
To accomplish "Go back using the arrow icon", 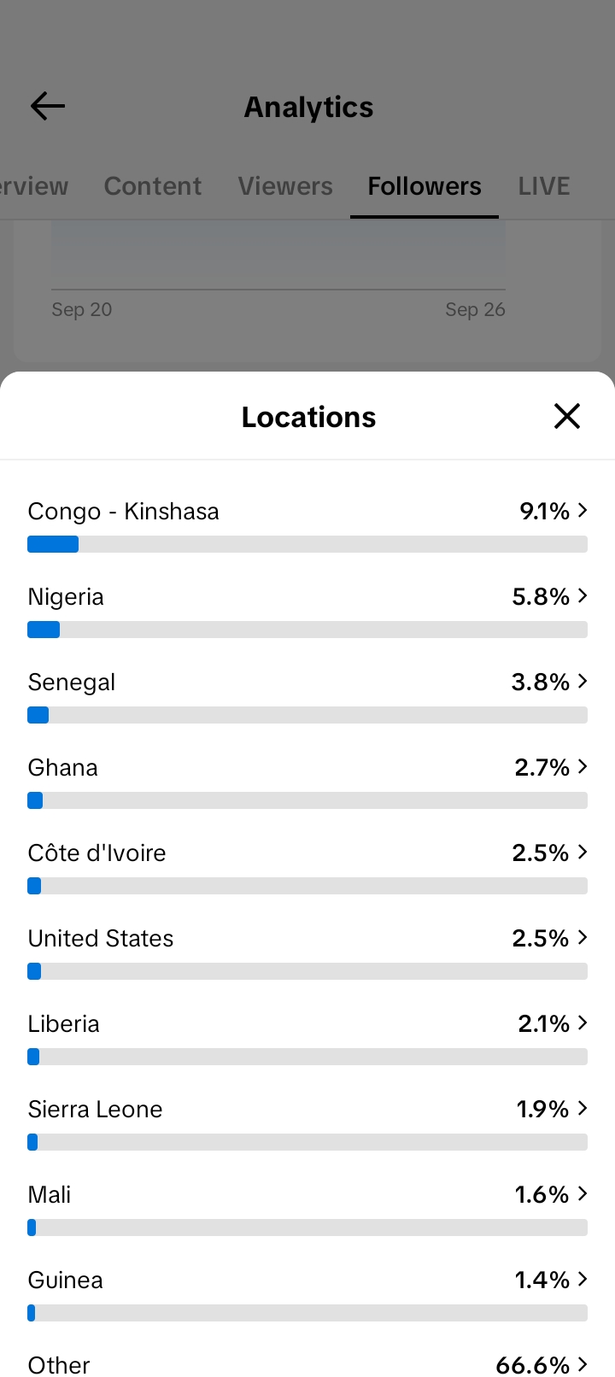I will pos(48,106).
